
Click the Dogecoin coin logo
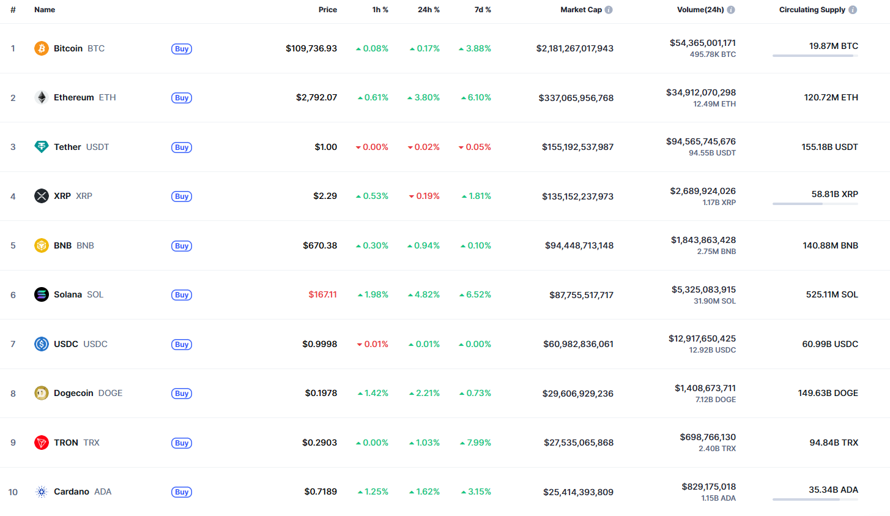coord(42,393)
